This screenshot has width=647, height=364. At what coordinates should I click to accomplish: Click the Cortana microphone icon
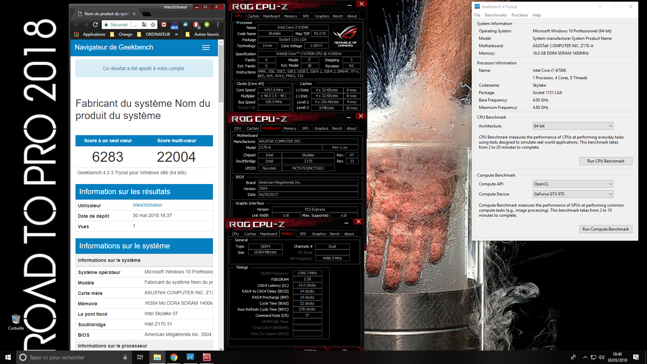pos(125,357)
